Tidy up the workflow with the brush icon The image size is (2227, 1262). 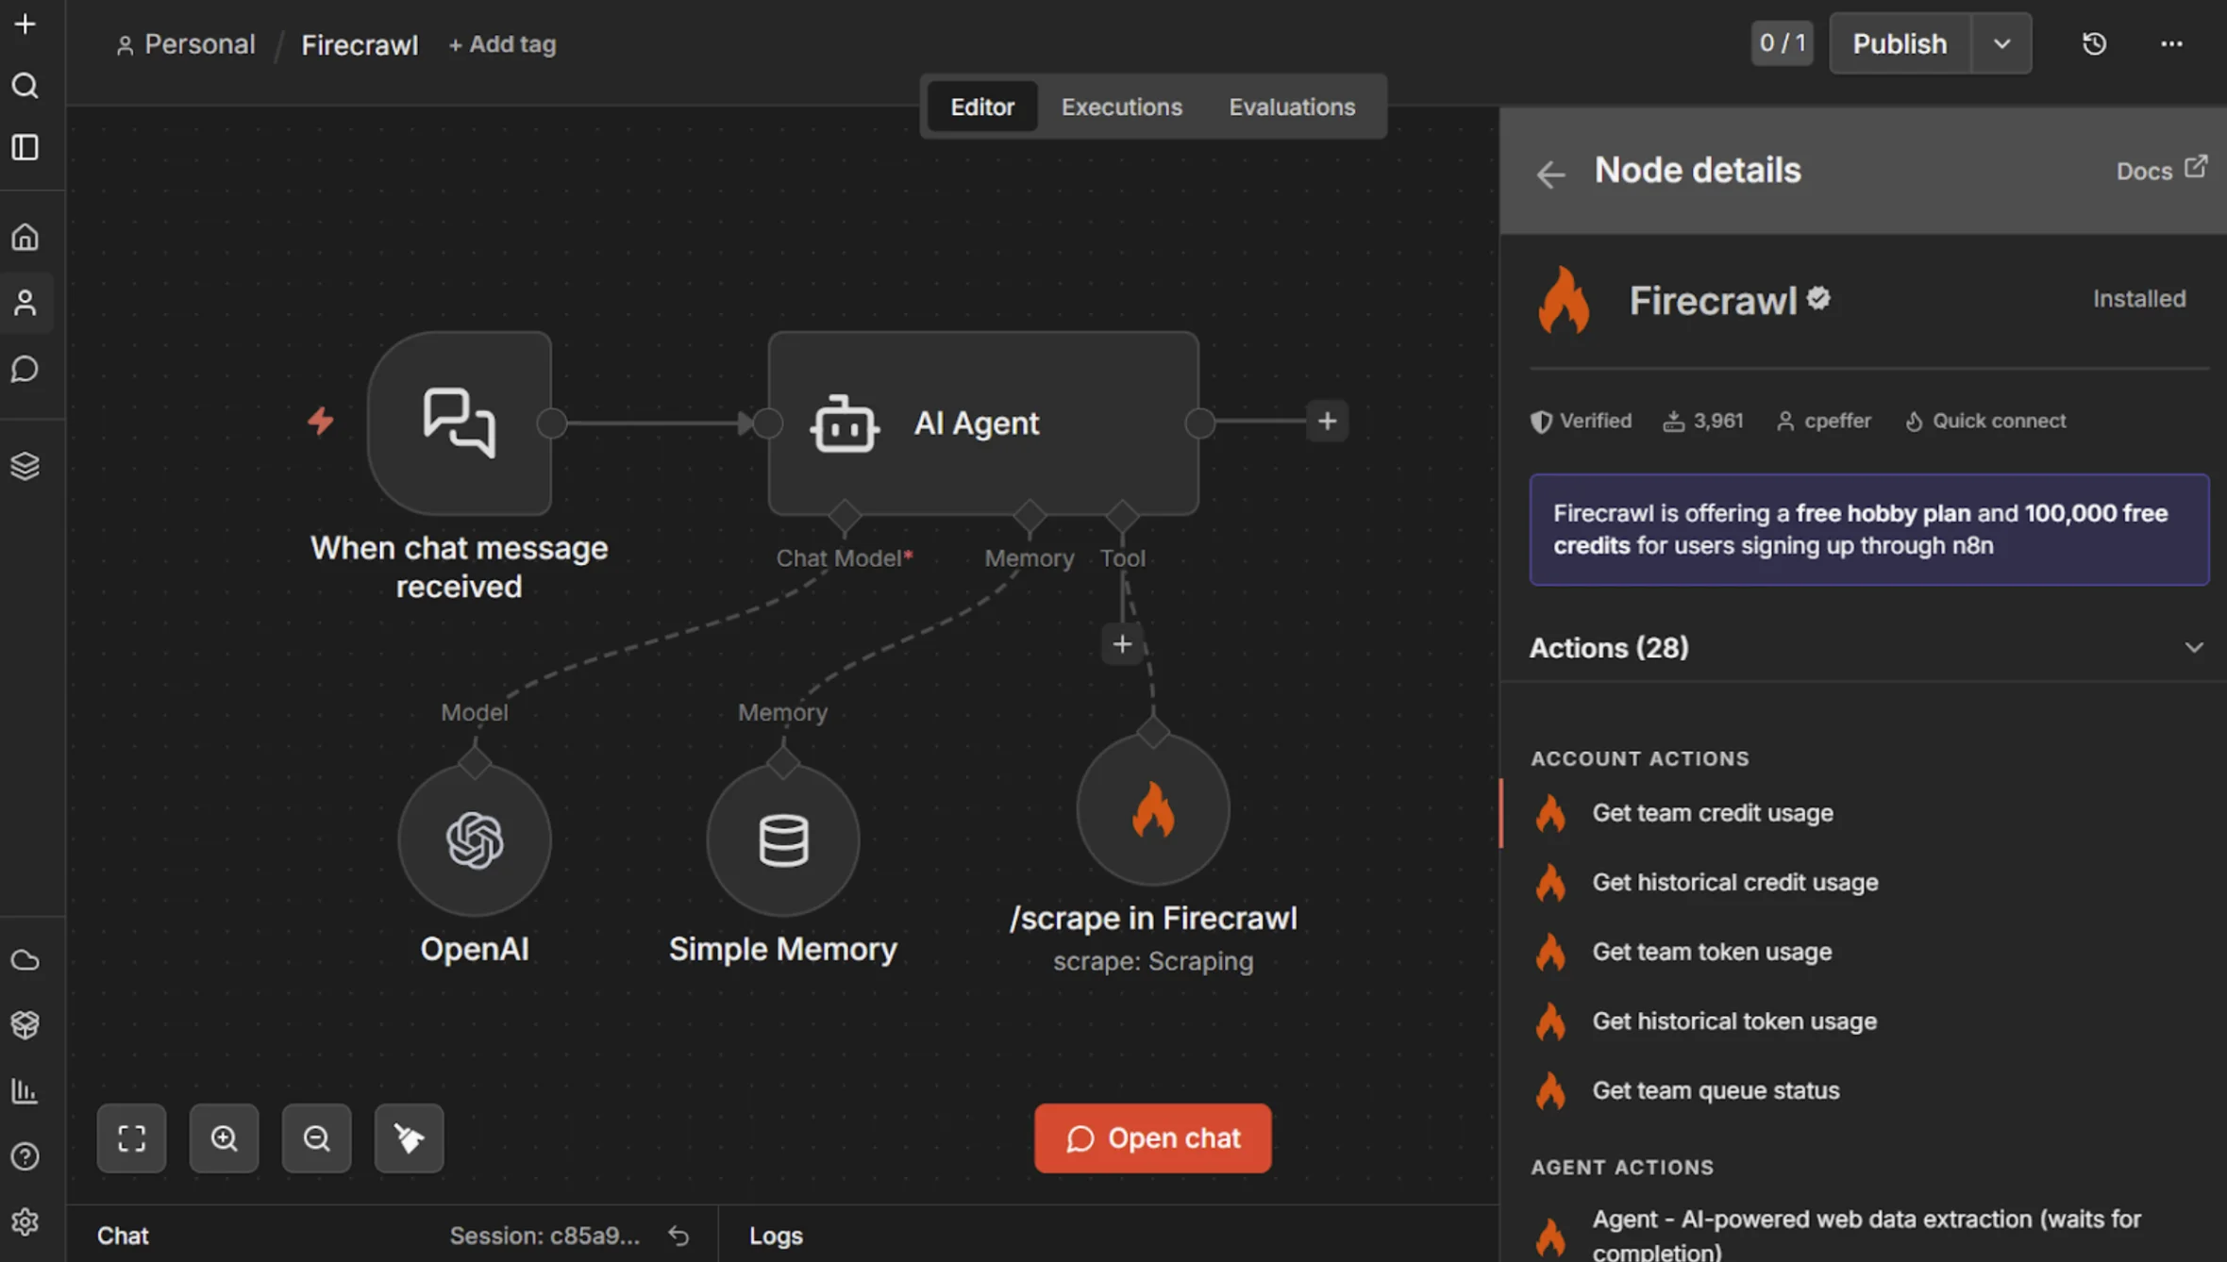click(409, 1138)
